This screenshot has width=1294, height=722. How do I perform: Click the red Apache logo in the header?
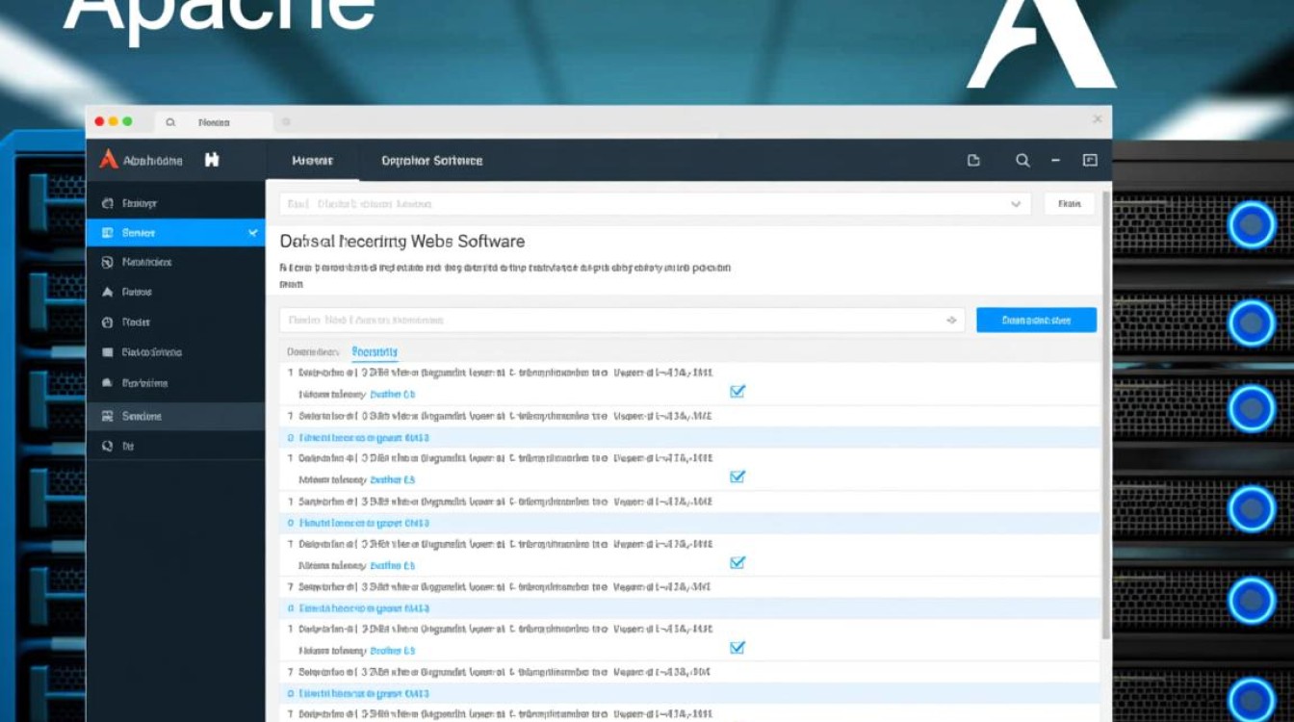(x=109, y=160)
